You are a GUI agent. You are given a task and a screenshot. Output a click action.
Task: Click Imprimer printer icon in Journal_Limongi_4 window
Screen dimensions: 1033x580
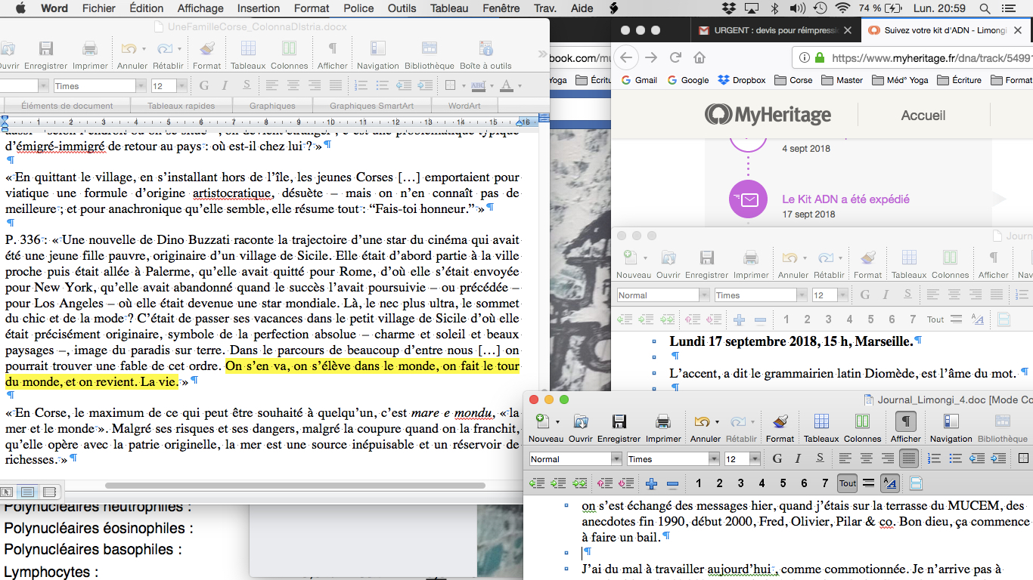[663, 422]
